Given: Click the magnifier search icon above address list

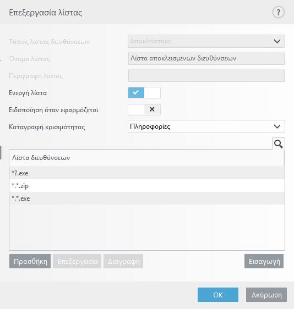Looking at the screenshot, I should (x=279, y=144).
